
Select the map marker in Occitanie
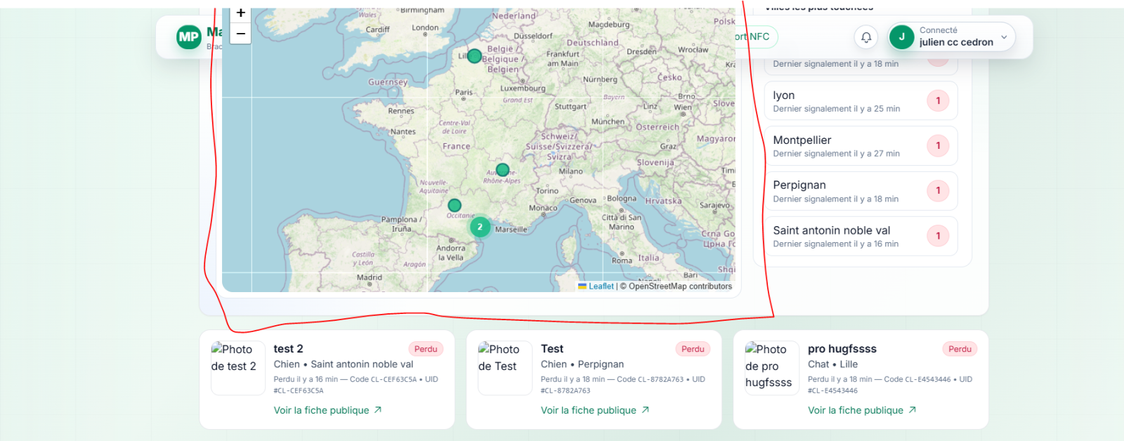tap(455, 205)
